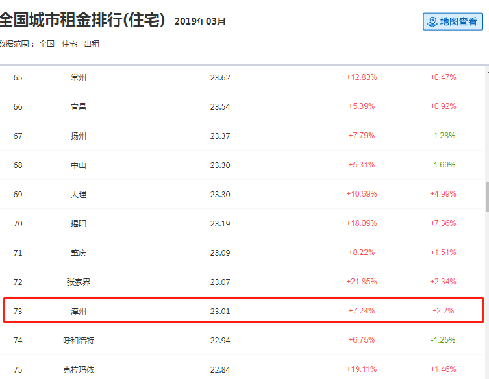Click the change value +5.31%
489x379 pixels.
(x=362, y=165)
